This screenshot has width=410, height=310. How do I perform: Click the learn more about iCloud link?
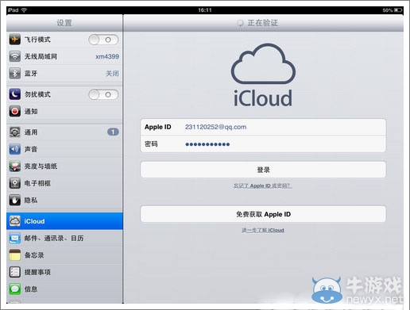pyautogui.click(x=263, y=230)
